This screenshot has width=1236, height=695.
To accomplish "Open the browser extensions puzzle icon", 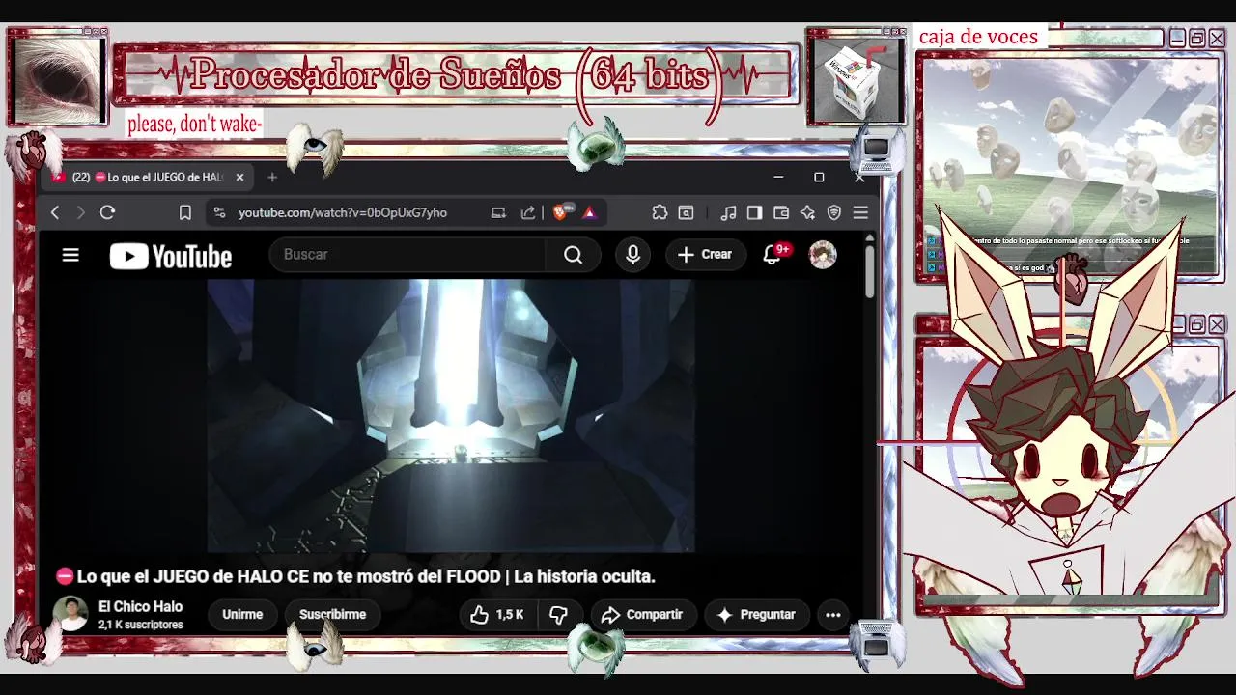I will [660, 212].
